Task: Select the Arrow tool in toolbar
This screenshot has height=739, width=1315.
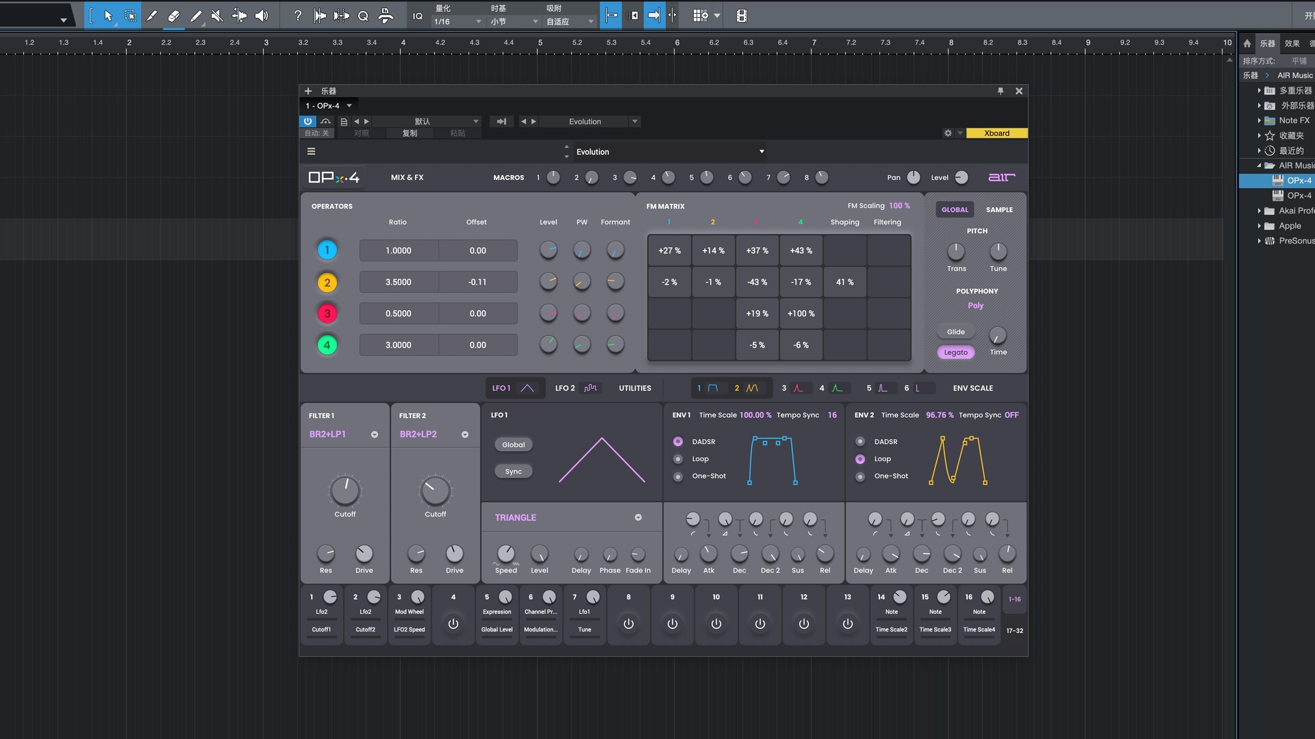Action: pyautogui.click(x=108, y=15)
